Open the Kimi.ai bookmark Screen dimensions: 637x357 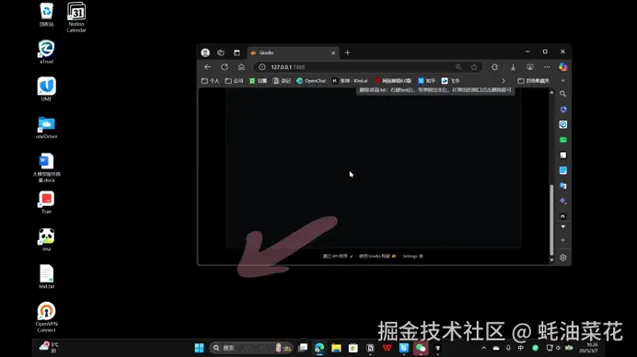point(350,81)
